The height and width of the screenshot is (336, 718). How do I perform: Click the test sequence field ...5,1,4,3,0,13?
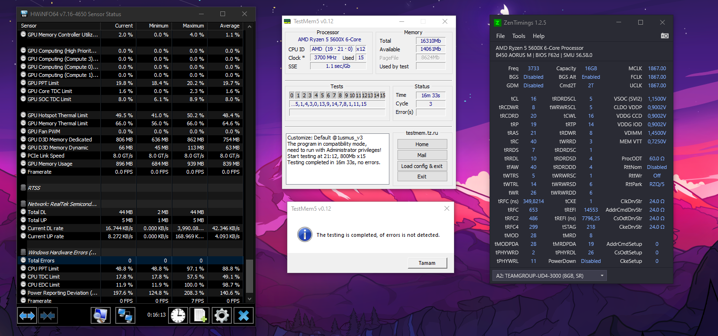(337, 104)
